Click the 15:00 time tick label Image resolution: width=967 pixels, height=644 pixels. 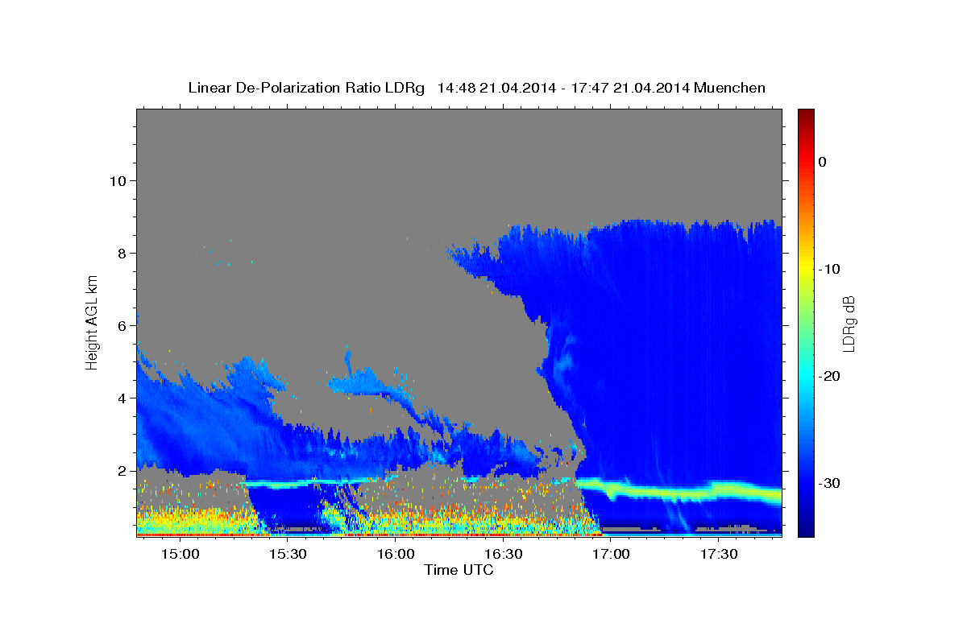pos(180,555)
